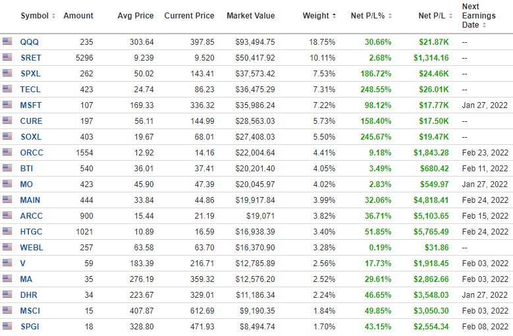Open the TECL symbol page
Screen dimensions: 513x336
click(x=30, y=90)
